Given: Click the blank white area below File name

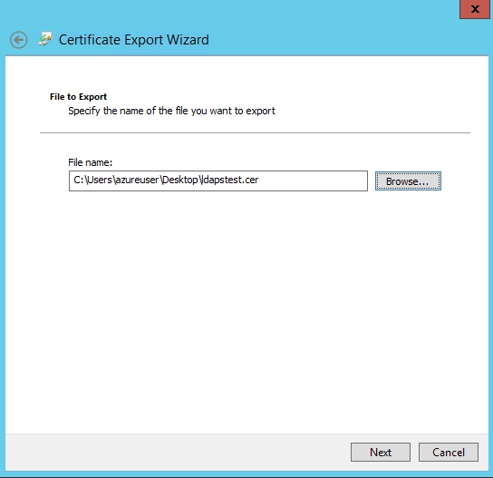Looking at the screenshot, I should click(246, 311).
